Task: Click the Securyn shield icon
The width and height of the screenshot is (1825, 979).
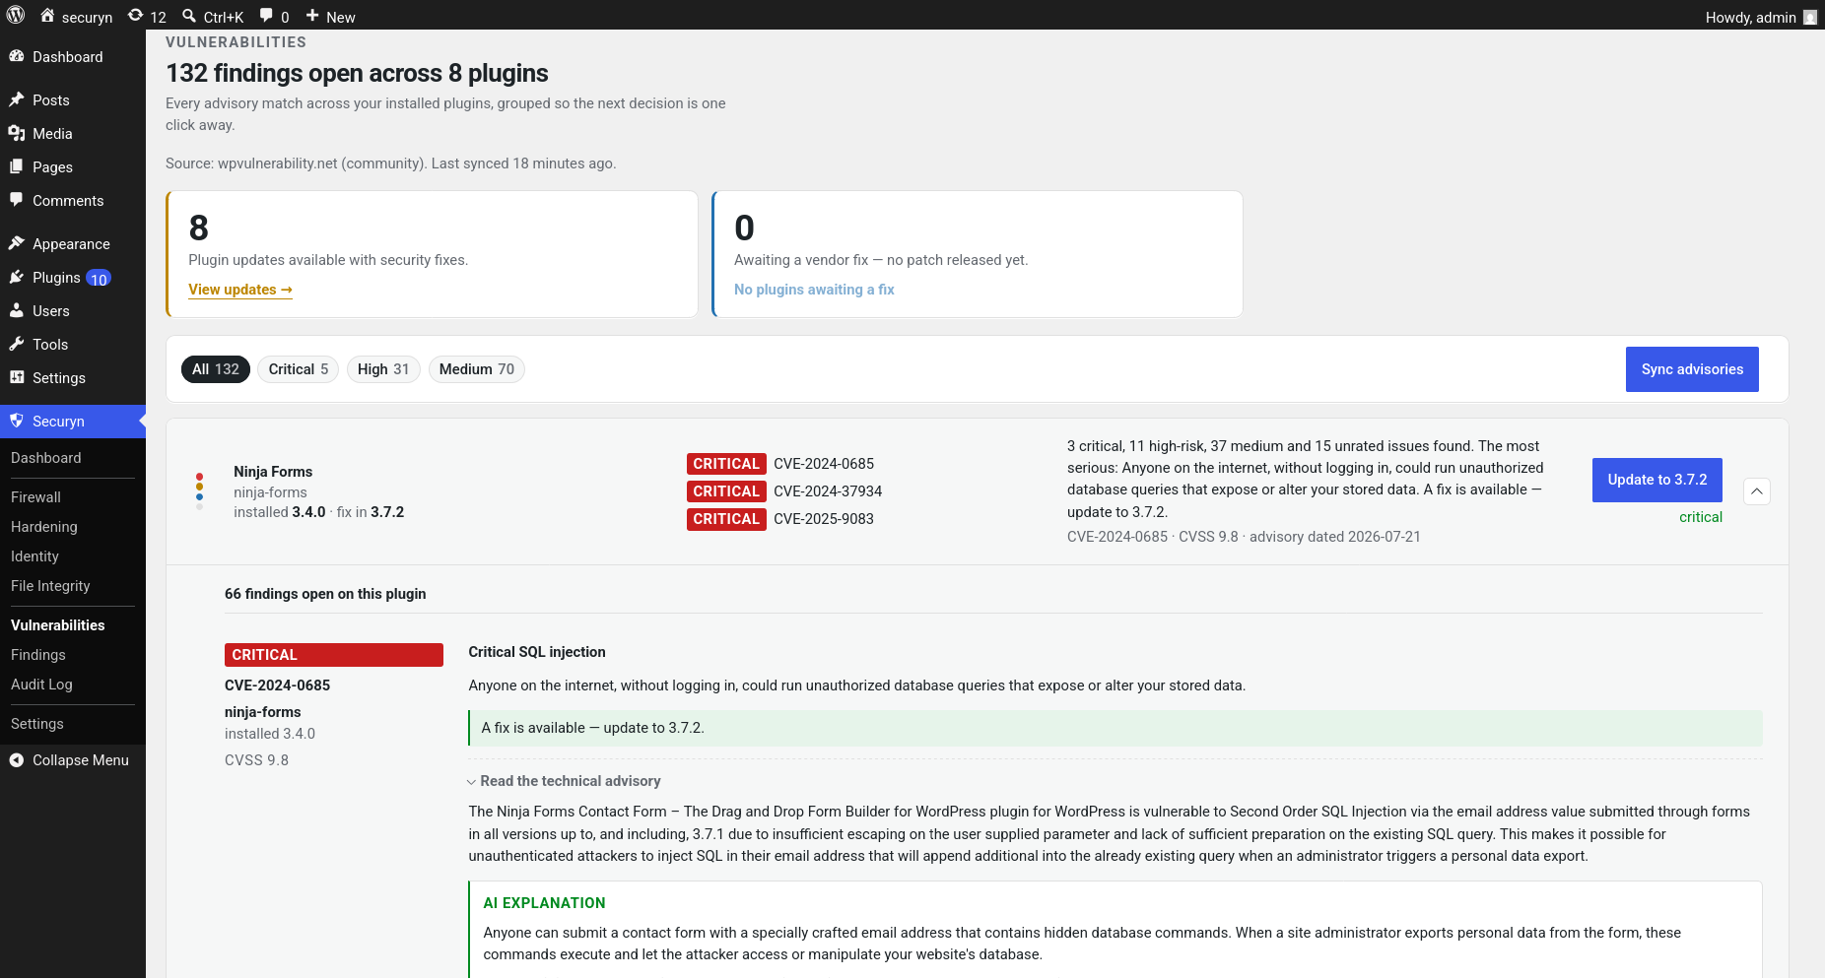Action: (17, 421)
